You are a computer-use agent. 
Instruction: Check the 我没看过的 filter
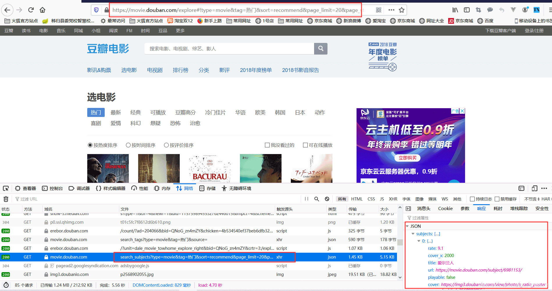point(267,145)
